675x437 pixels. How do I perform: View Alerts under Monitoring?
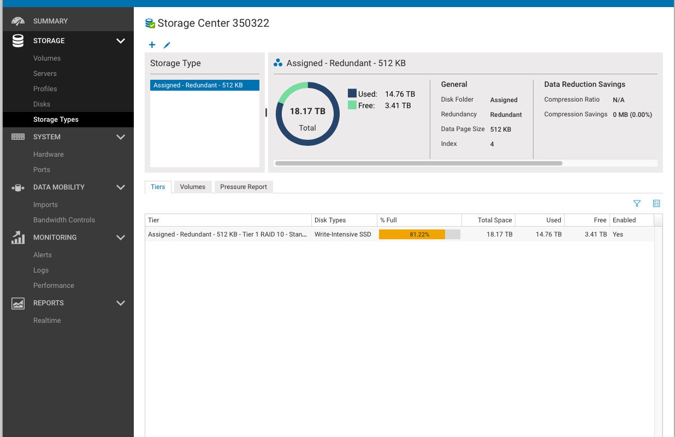43,255
